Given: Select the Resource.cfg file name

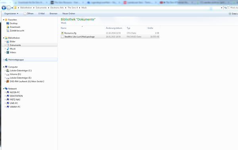Looking at the screenshot, I should click(70, 33).
